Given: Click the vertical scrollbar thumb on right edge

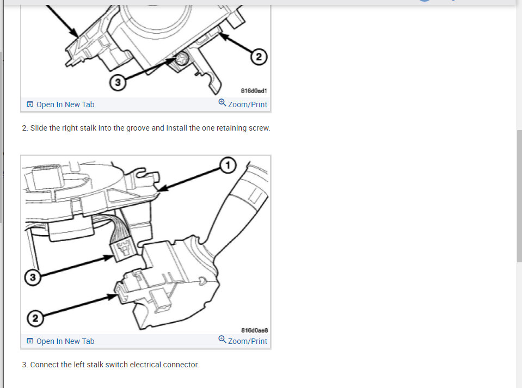Looking at the screenshot, I should click(x=519, y=196).
